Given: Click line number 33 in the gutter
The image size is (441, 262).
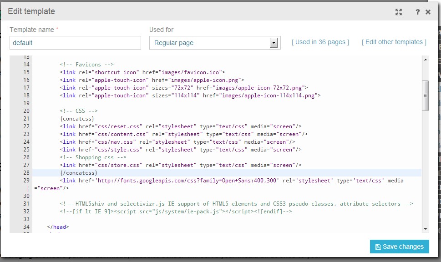Looking at the screenshot, I should tap(26, 219).
